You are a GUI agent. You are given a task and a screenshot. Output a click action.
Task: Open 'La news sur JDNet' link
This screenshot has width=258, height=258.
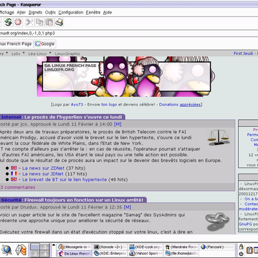43,174
